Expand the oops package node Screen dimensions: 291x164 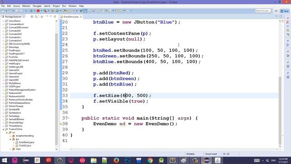coord(10,149)
